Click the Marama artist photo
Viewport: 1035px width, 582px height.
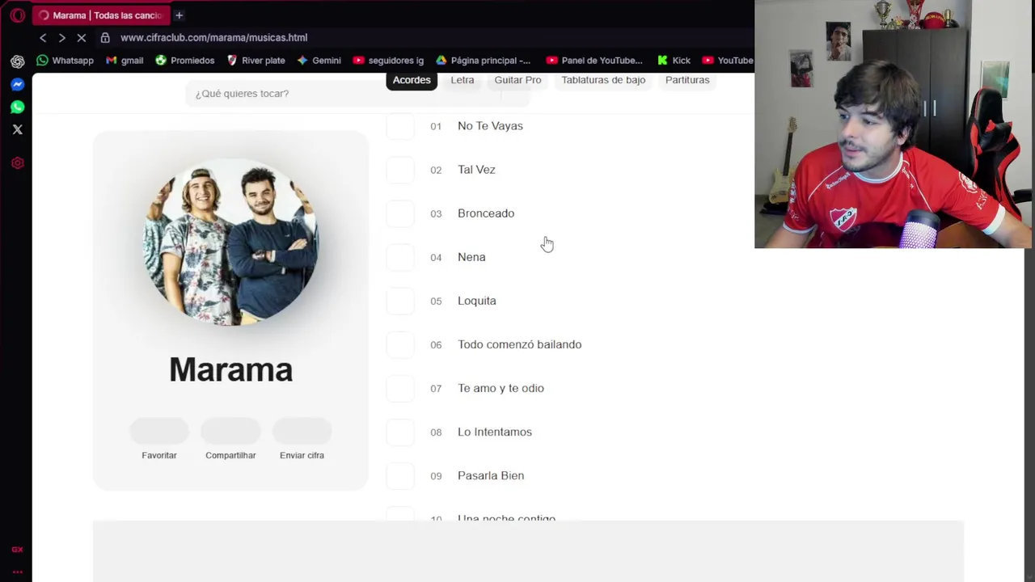tap(230, 242)
